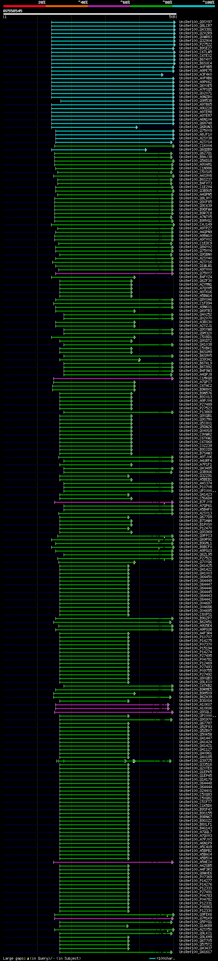The height and width of the screenshot is (961, 218).
Task: Select hit label UniRef100_C1EDC9
Action: [196, 243]
